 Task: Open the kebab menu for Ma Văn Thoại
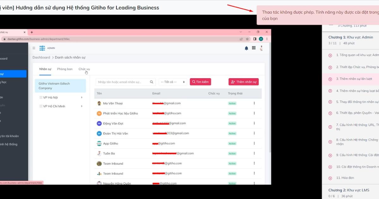(254, 103)
